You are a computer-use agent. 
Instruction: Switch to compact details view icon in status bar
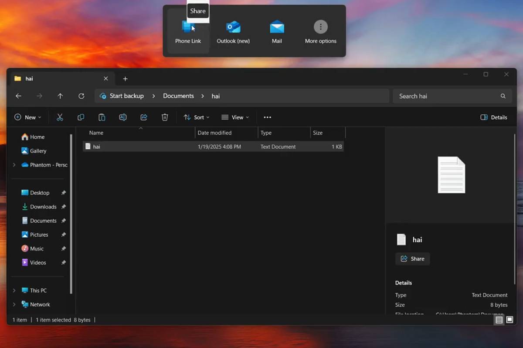point(499,320)
